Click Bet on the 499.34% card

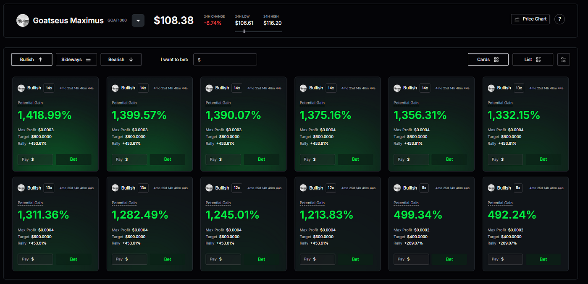(449, 259)
